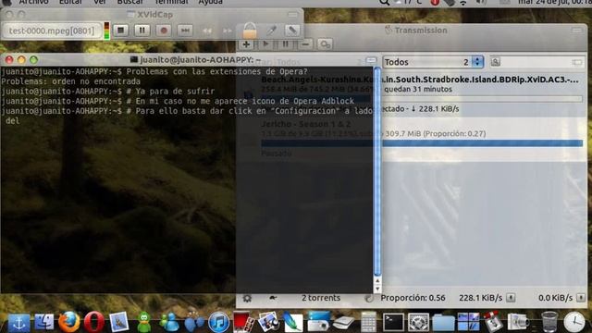
Task: Click upload speed 0.0 KiB/s arrow icon
Action: (581, 298)
